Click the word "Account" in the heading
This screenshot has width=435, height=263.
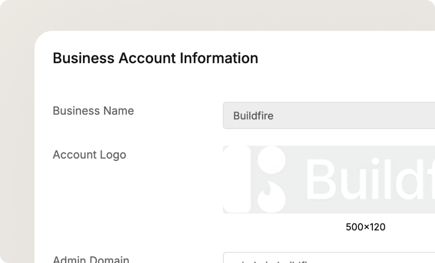coord(147,58)
